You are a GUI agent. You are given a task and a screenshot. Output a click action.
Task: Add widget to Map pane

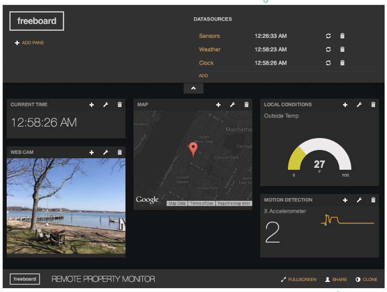point(218,105)
